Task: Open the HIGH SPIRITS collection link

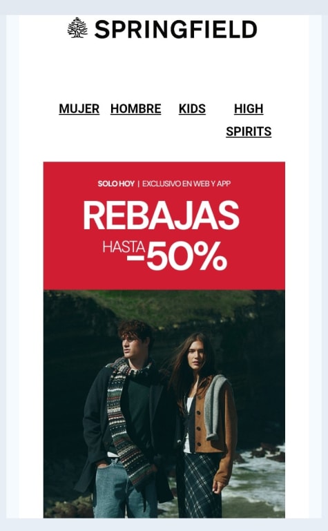Action: (x=249, y=120)
